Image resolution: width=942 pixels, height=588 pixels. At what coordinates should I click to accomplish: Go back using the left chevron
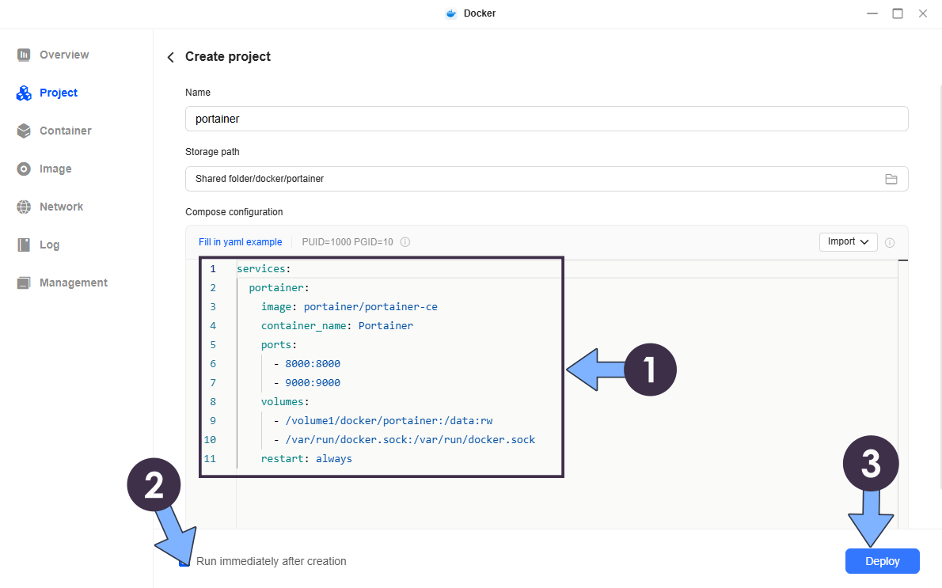click(170, 57)
